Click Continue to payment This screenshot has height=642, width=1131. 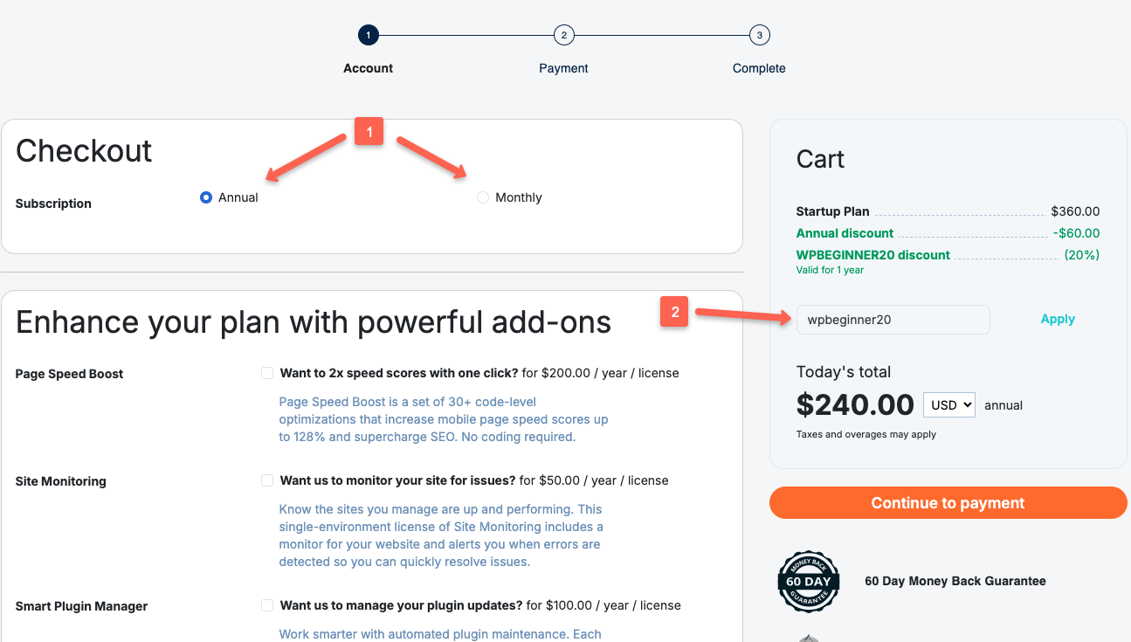click(x=947, y=502)
